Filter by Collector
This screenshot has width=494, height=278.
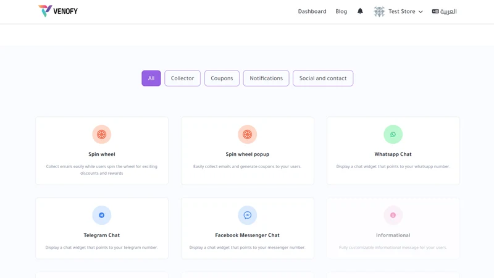pyautogui.click(x=182, y=78)
